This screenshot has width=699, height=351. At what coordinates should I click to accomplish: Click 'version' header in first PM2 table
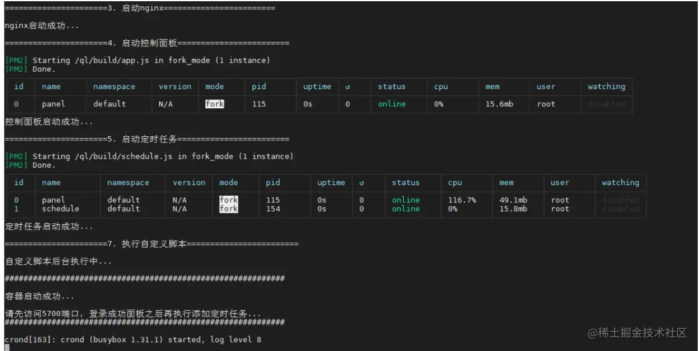coord(175,86)
